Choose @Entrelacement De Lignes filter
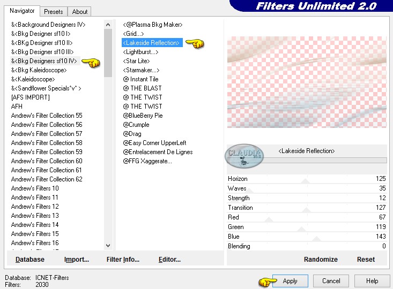393x289 pixels. 158,152
